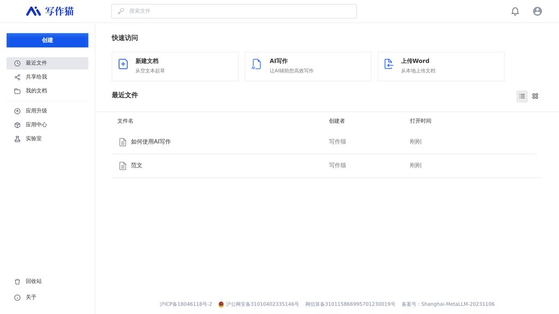
Task: Open the document named 范文
Action: click(136, 165)
